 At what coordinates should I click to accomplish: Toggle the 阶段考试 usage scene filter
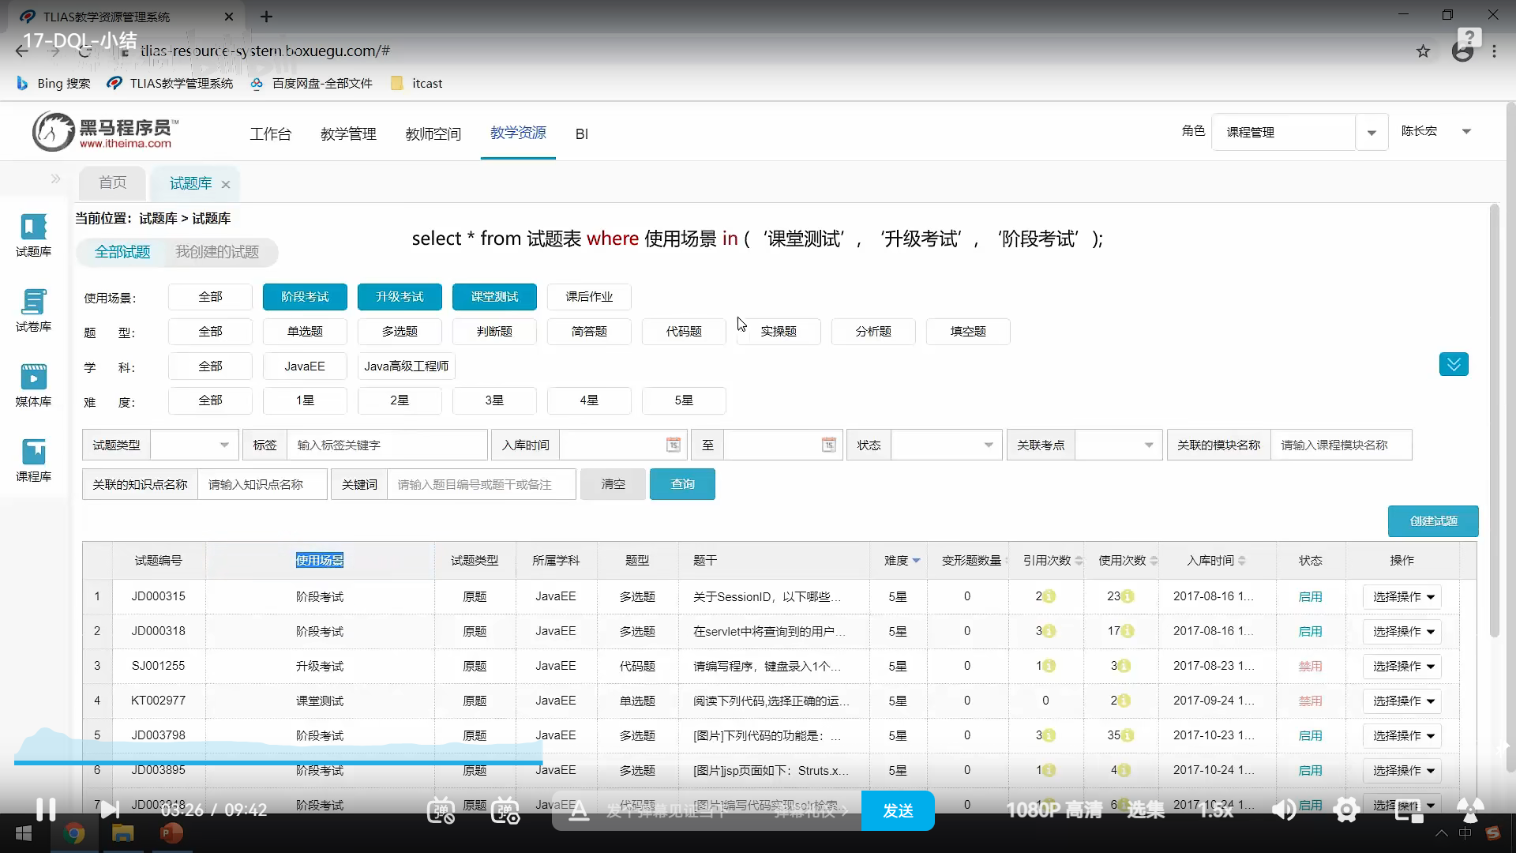tap(305, 297)
